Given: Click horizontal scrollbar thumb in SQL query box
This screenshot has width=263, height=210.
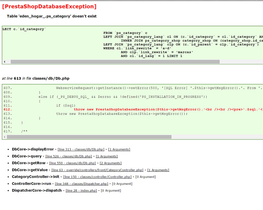Looking at the screenshot, I should (x=115, y=62).
